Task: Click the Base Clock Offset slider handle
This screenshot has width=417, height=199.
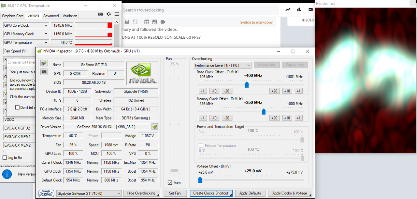Action: [247, 85]
